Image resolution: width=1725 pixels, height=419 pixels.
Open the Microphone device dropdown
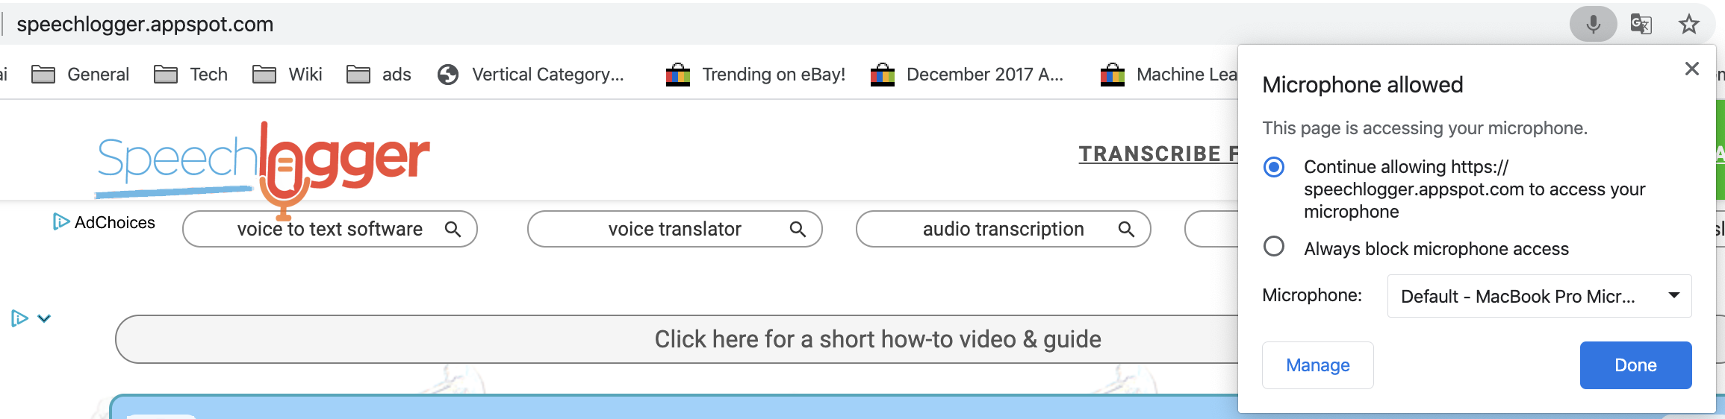[x=1538, y=296]
